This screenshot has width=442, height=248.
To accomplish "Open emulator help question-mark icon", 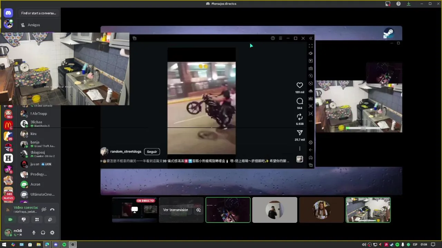I will pyautogui.click(x=273, y=38).
